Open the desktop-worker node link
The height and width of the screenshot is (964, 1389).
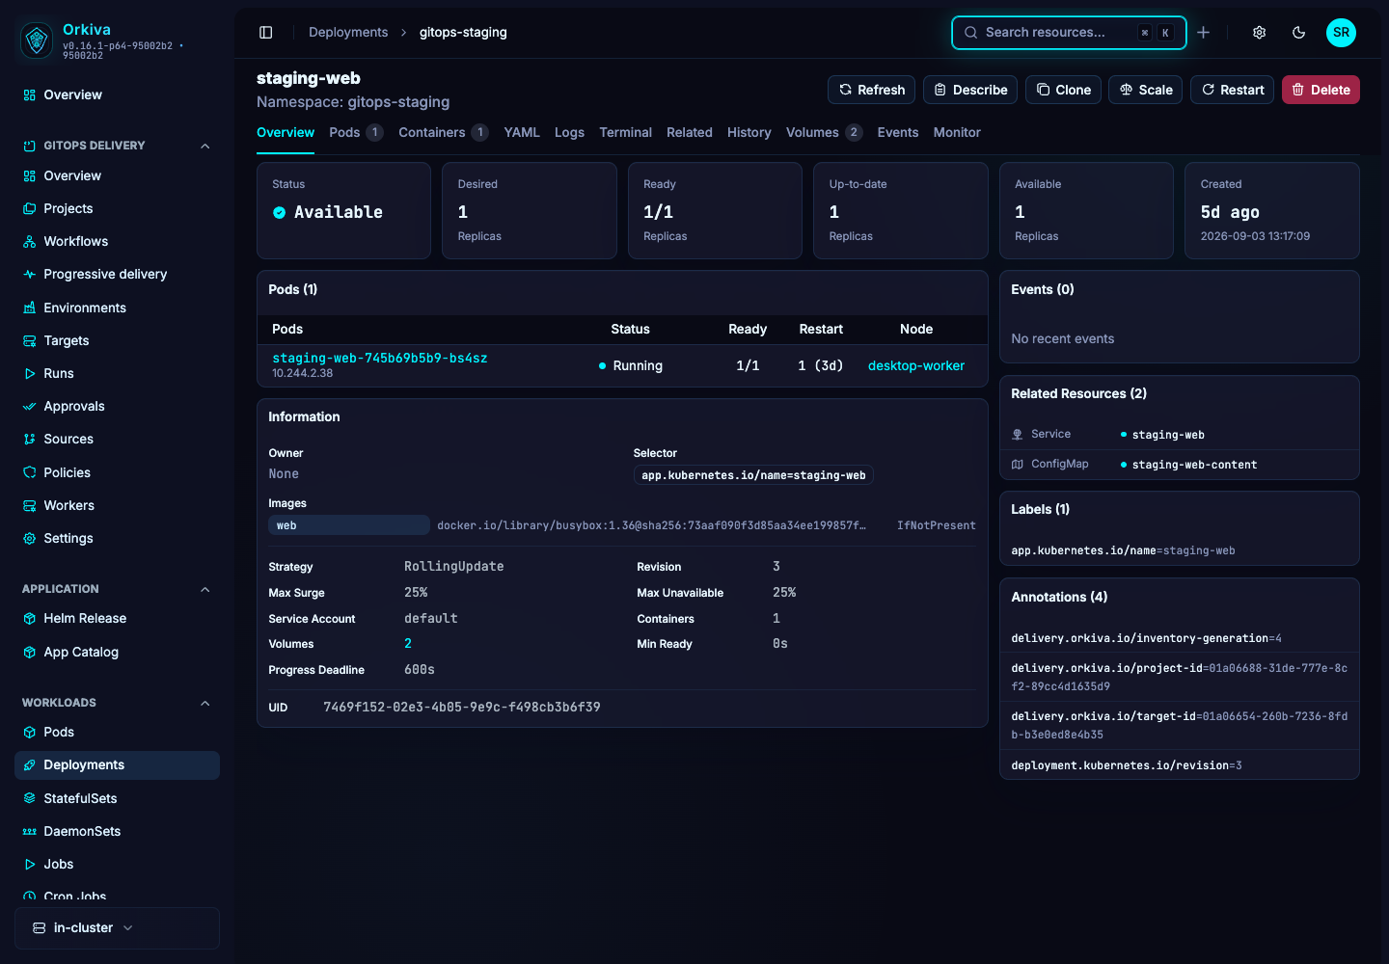point(916,365)
